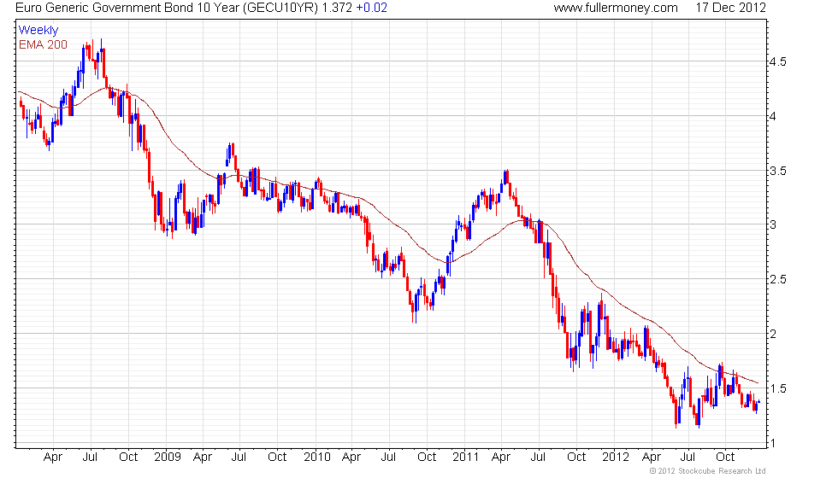838x478 pixels.
Task: Click the '2010' x-axis year label
Action: tap(317, 458)
